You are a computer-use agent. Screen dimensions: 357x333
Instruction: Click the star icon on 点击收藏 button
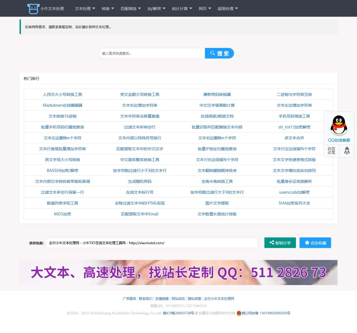click(x=307, y=242)
